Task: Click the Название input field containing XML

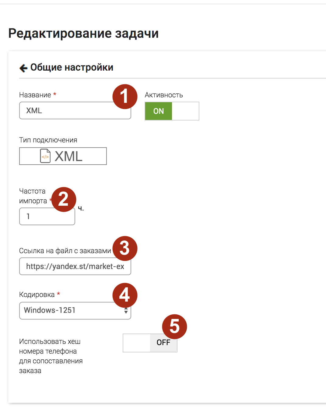Action: tap(75, 110)
